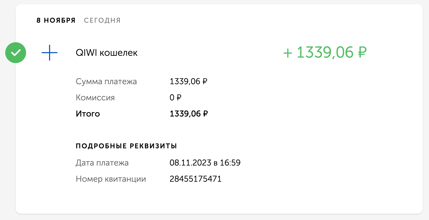Click the ПОДРОБНЫЕ РЕКВИЗИТЫ heading

coord(126,146)
